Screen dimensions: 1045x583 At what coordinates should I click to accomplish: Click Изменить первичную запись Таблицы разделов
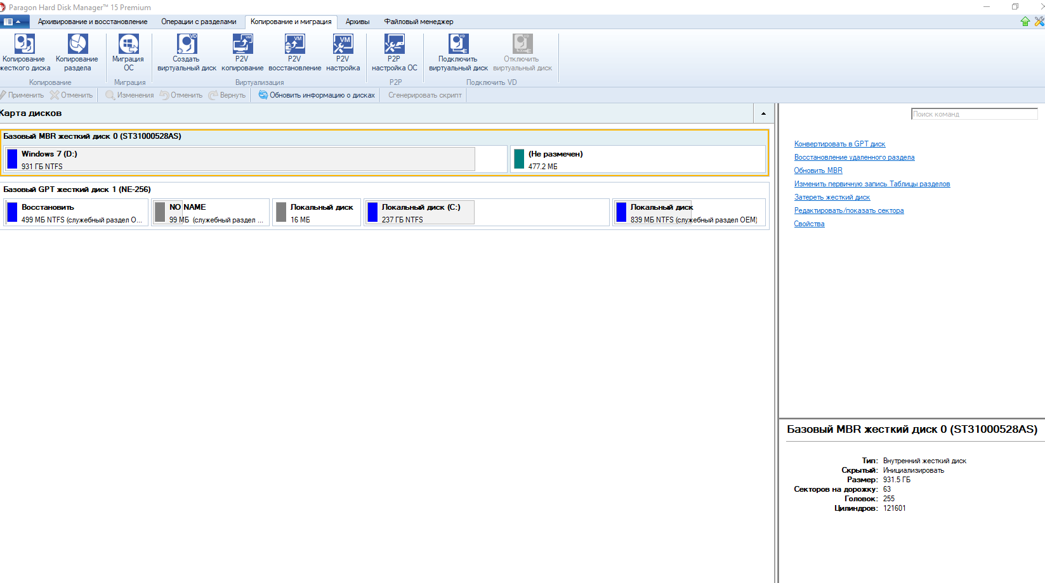pos(872,184)
